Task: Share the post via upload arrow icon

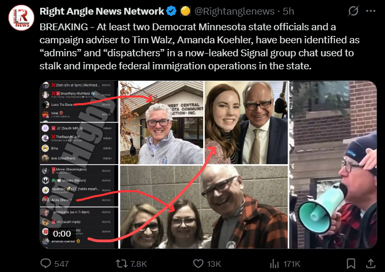Action: click(x=371, y=264)
